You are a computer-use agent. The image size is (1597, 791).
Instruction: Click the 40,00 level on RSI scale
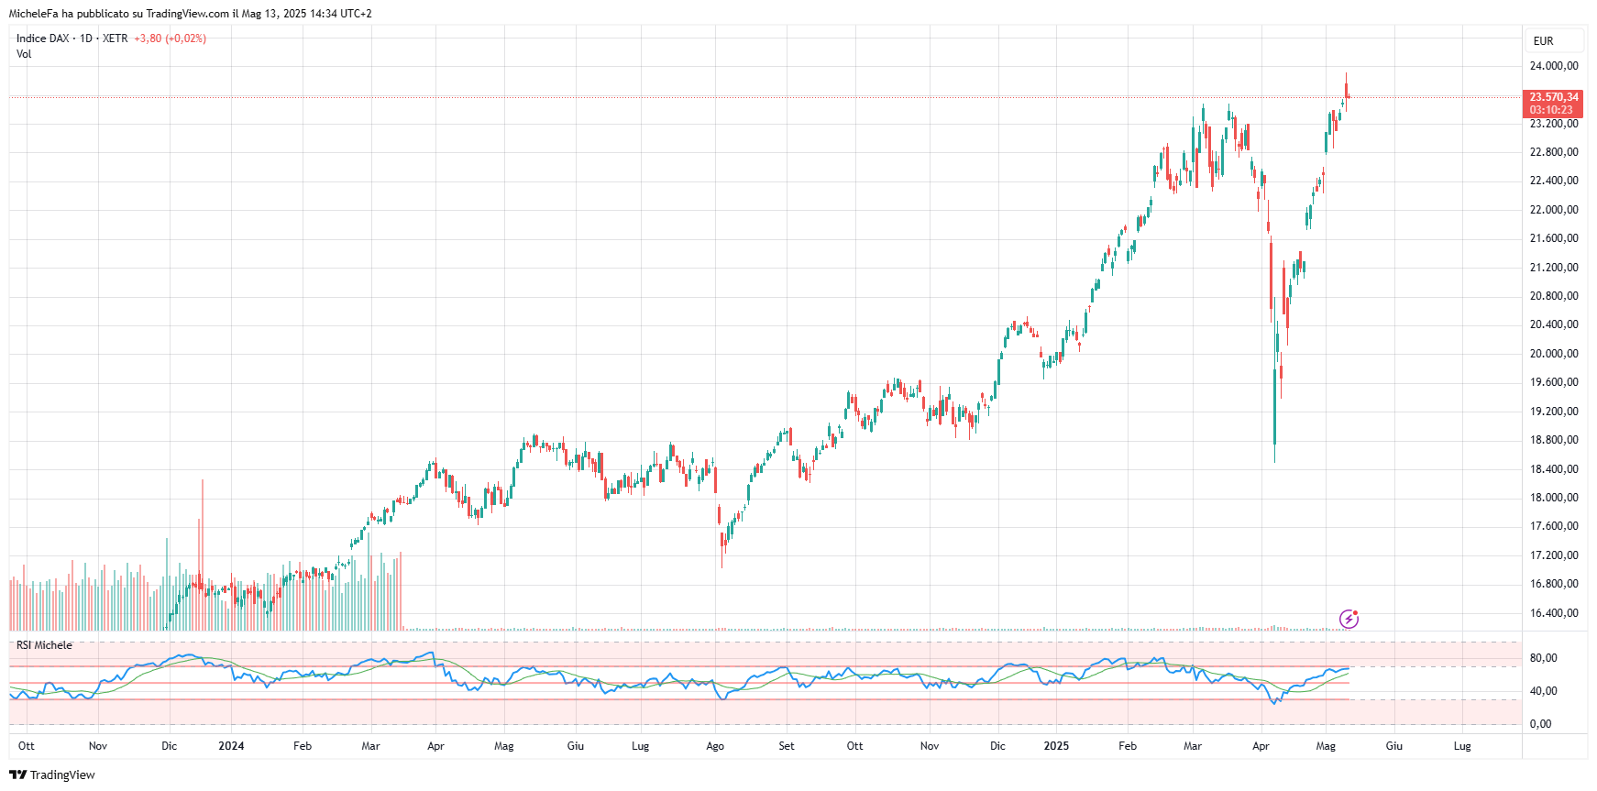[1543, 691]
